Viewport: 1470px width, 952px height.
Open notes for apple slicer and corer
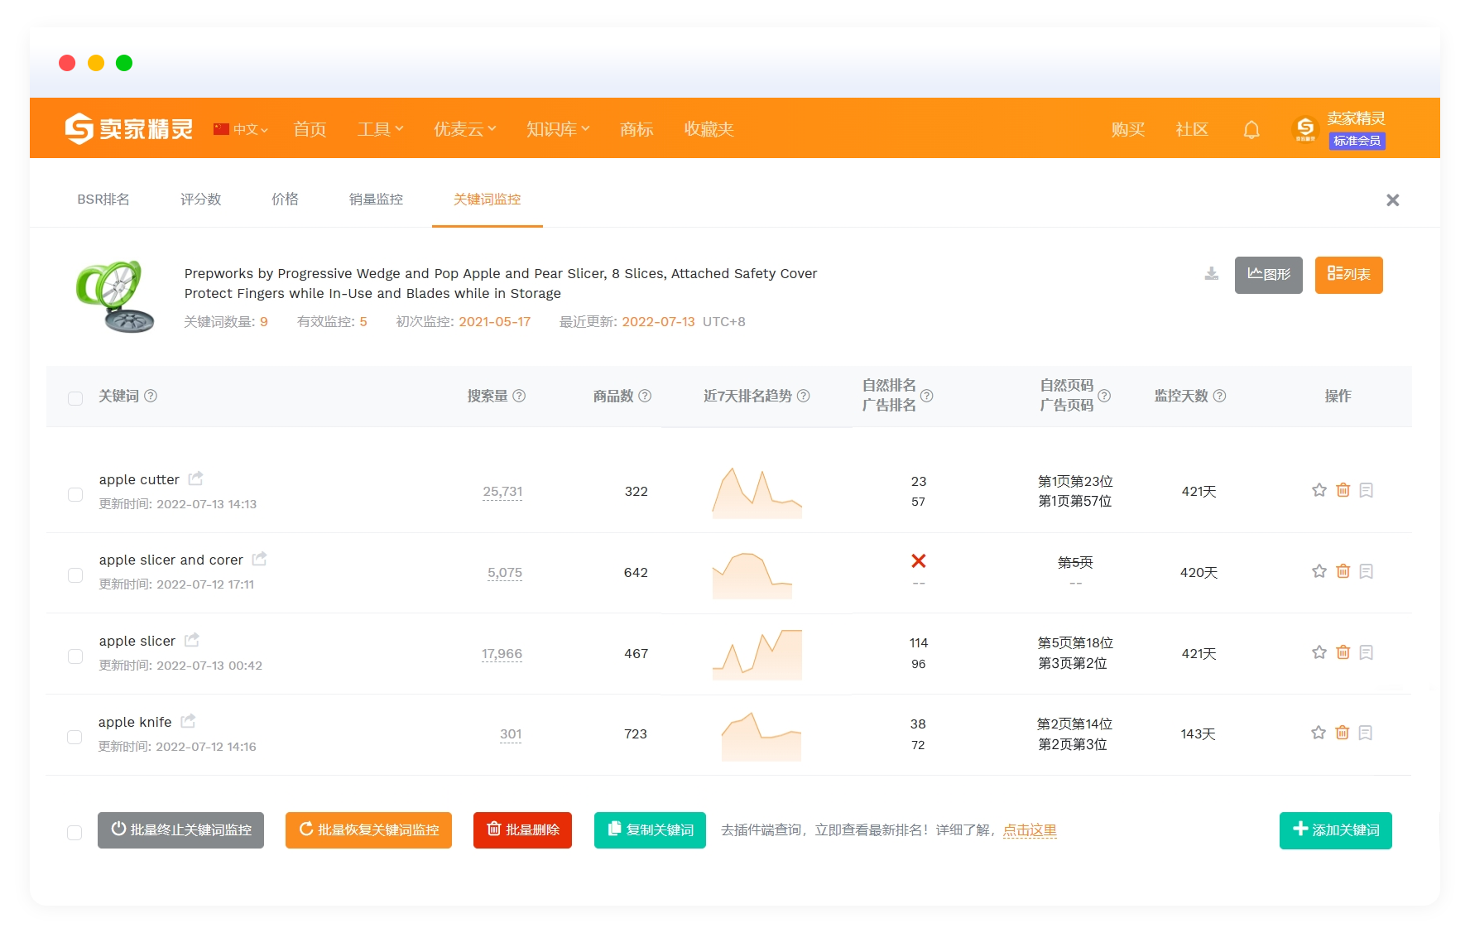(x=1367, y=571)
